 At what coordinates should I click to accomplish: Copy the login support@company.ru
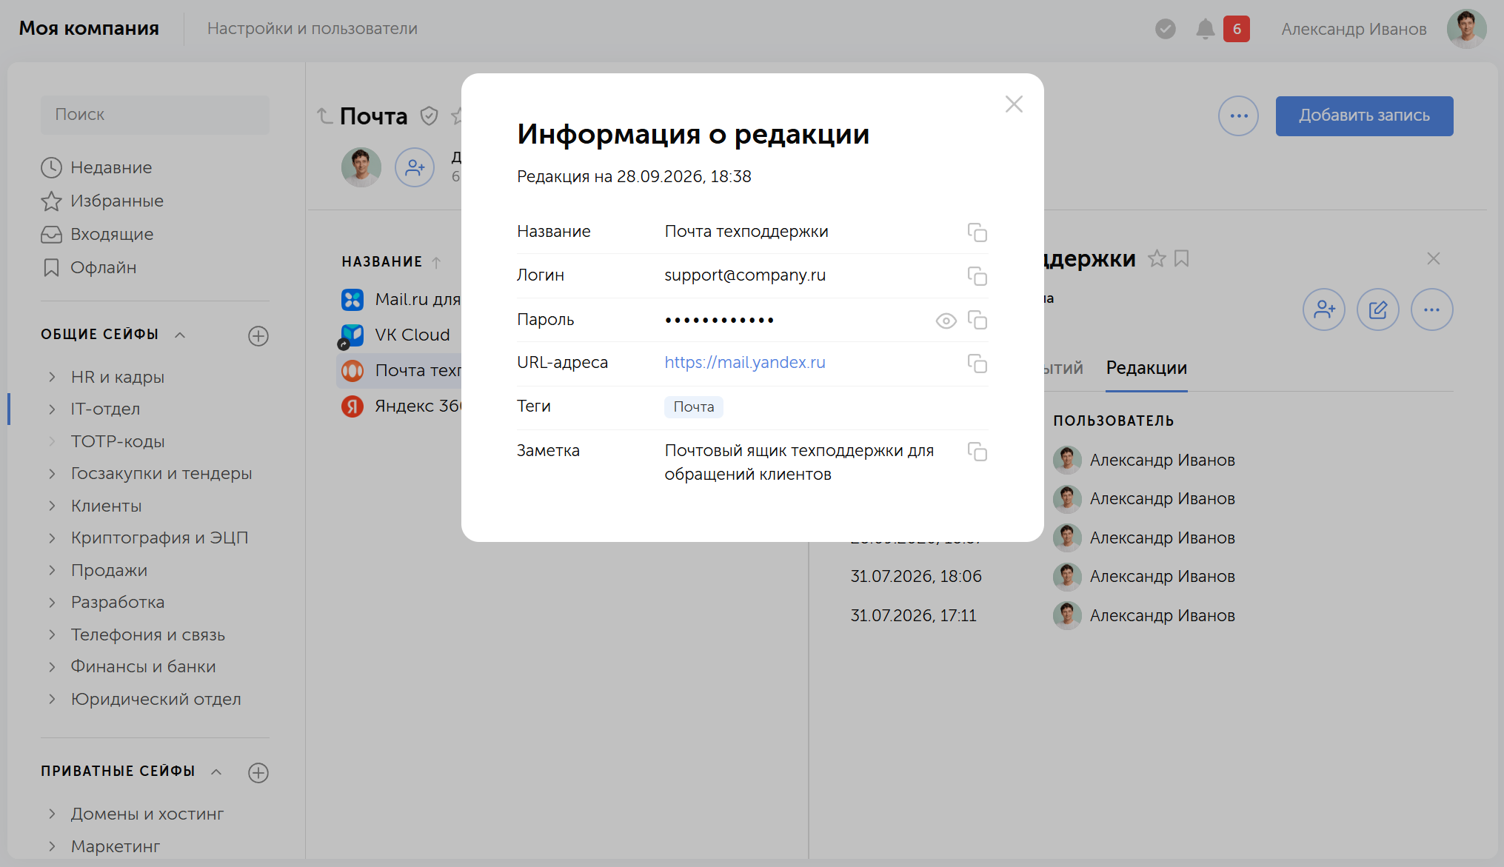pos(977,276)
